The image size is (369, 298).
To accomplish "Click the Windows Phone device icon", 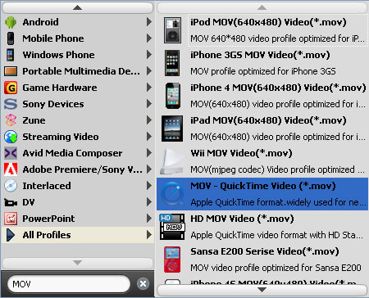I will point(11,55).
